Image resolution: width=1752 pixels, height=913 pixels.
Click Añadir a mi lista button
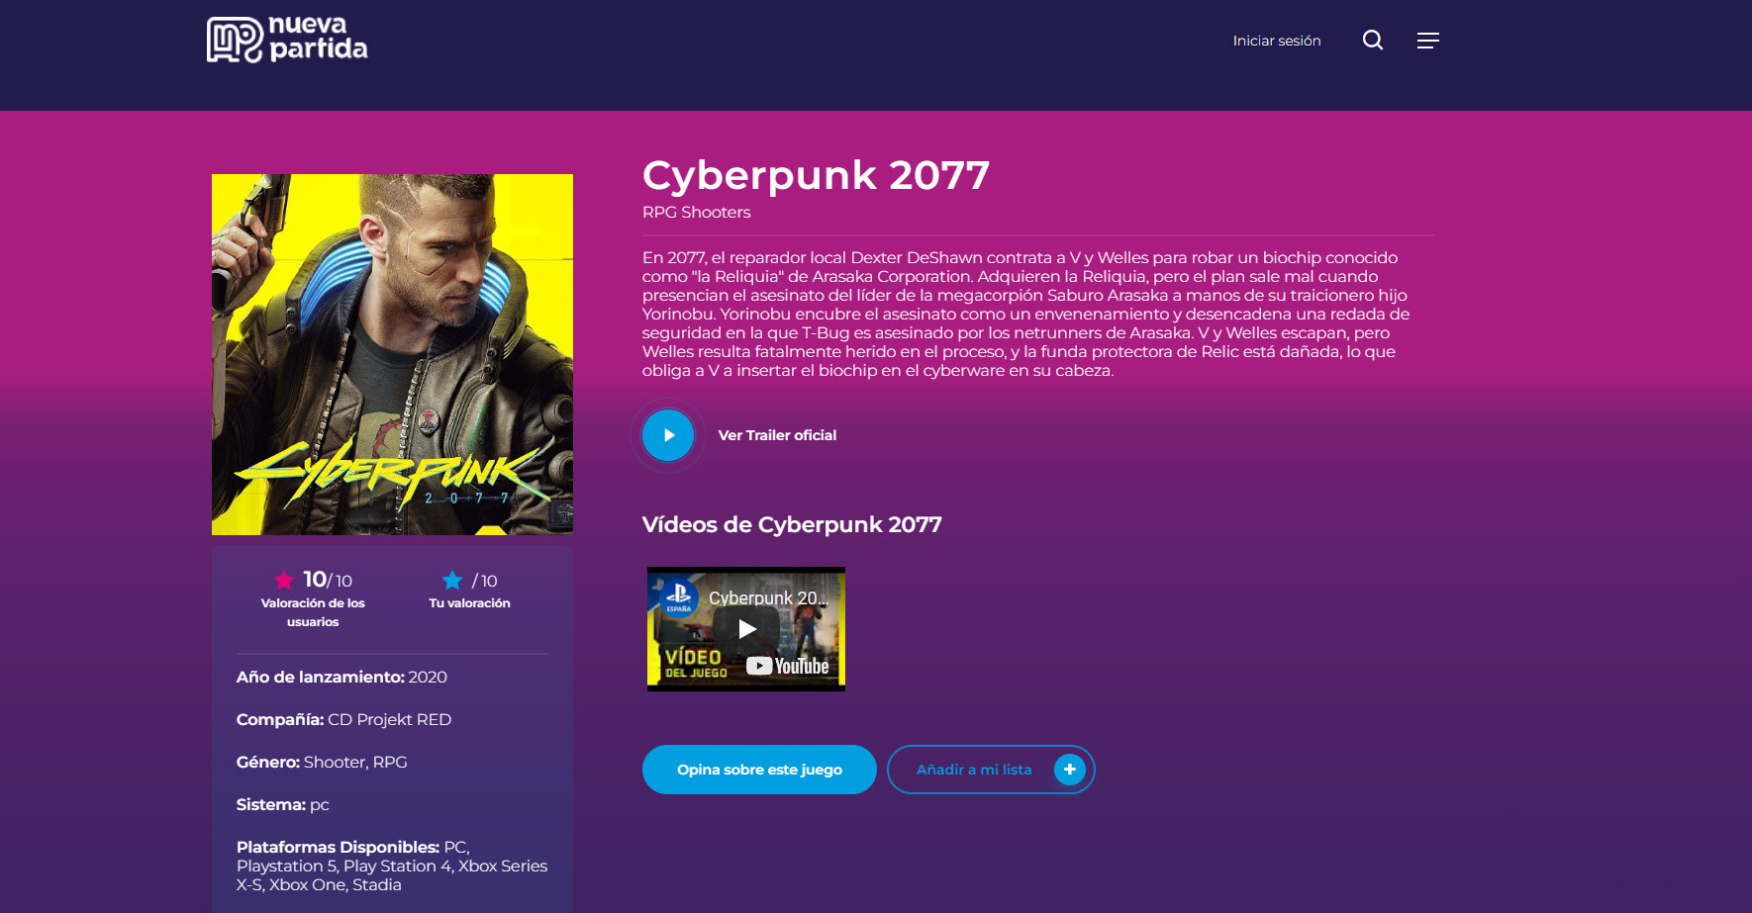(x=991, y=770)
